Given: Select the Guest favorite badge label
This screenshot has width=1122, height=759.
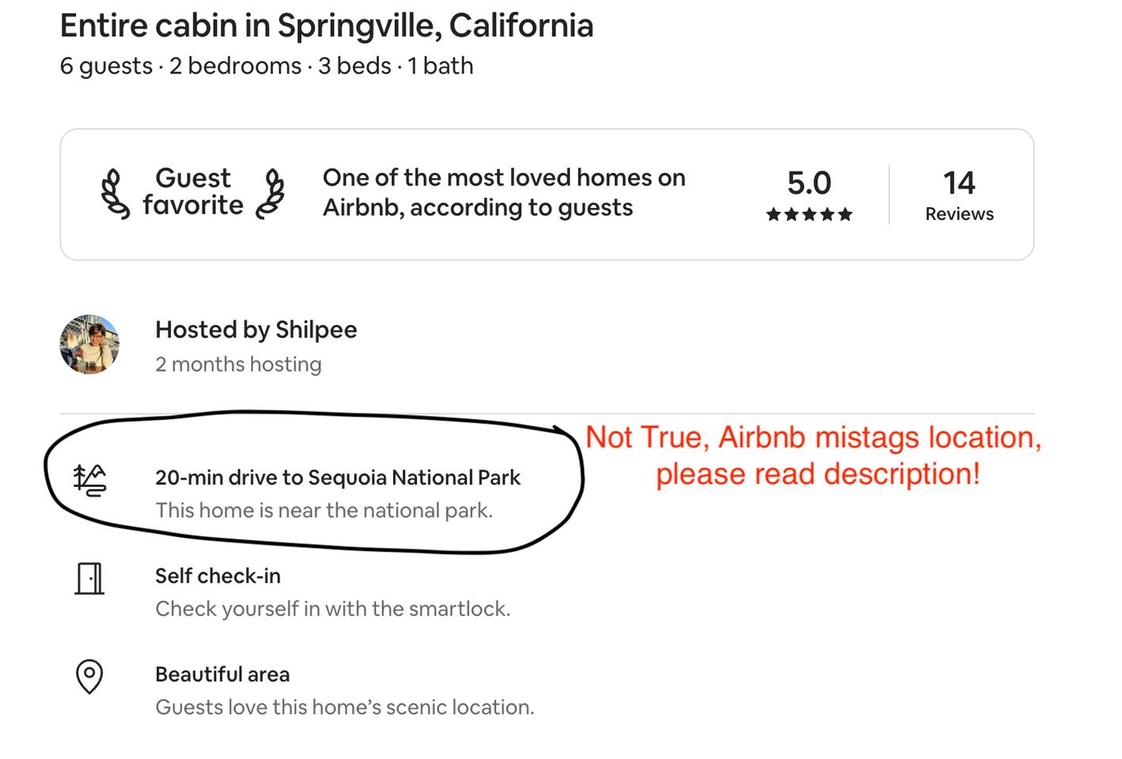Looking at the screenshot, I should click(193, 191).
